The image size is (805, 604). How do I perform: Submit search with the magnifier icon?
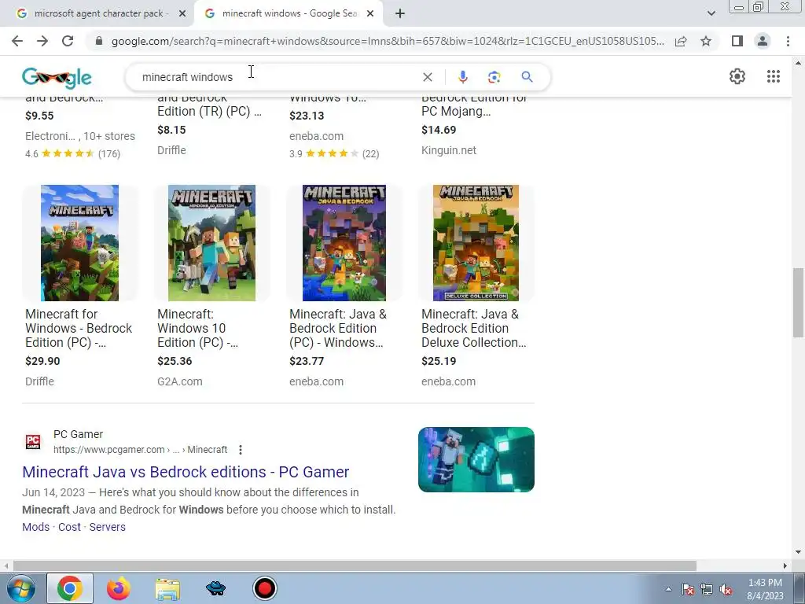pos(527,77)
